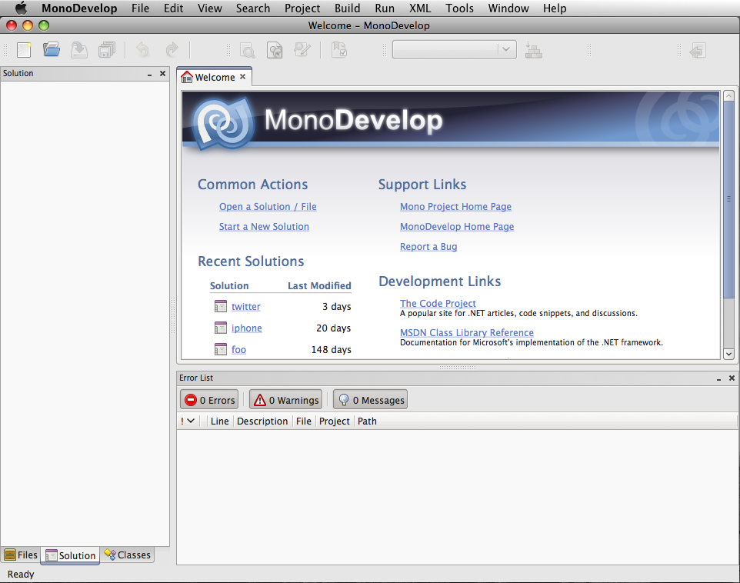Open the recent twitter solution
The width and height of the screenshot is (740, 583).
(245, 306)
